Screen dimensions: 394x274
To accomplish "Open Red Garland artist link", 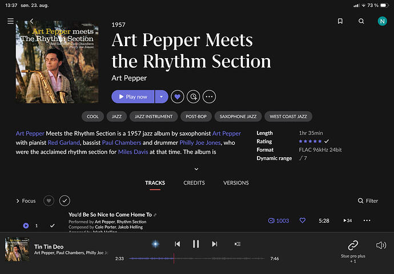I will [x=64, y=142].
